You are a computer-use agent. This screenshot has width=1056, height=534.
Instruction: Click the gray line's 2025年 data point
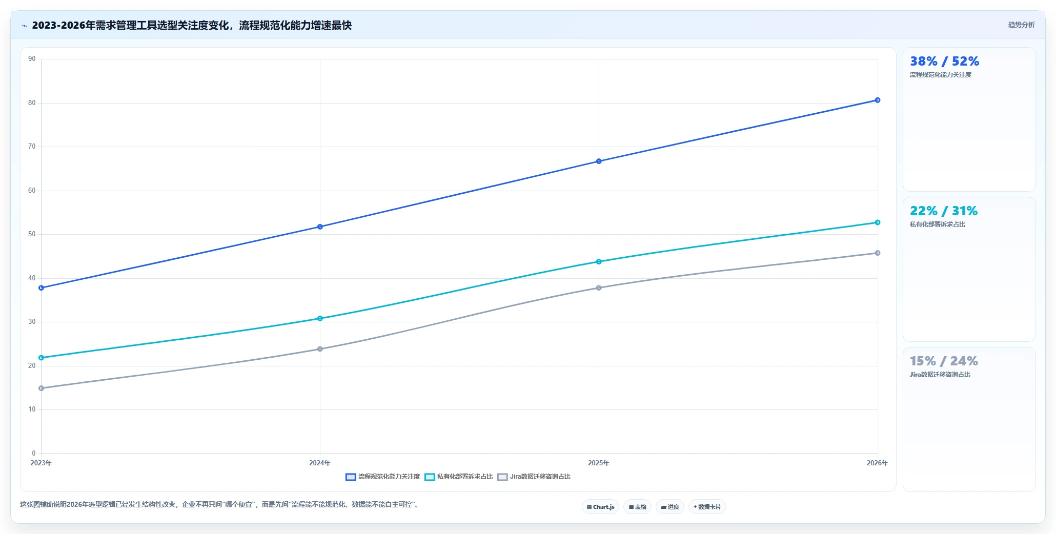click(x=599, y=288)
